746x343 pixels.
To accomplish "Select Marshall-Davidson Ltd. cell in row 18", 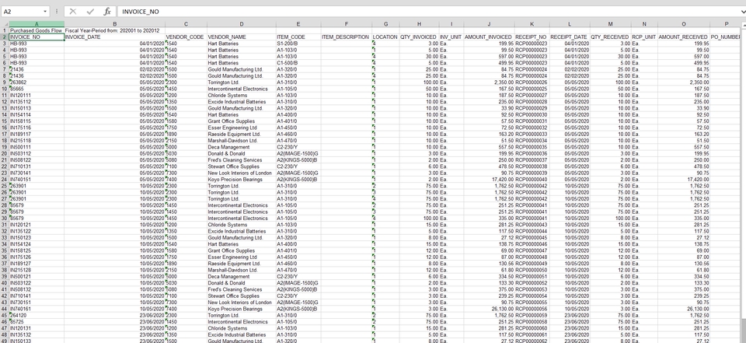I will 242,141.
